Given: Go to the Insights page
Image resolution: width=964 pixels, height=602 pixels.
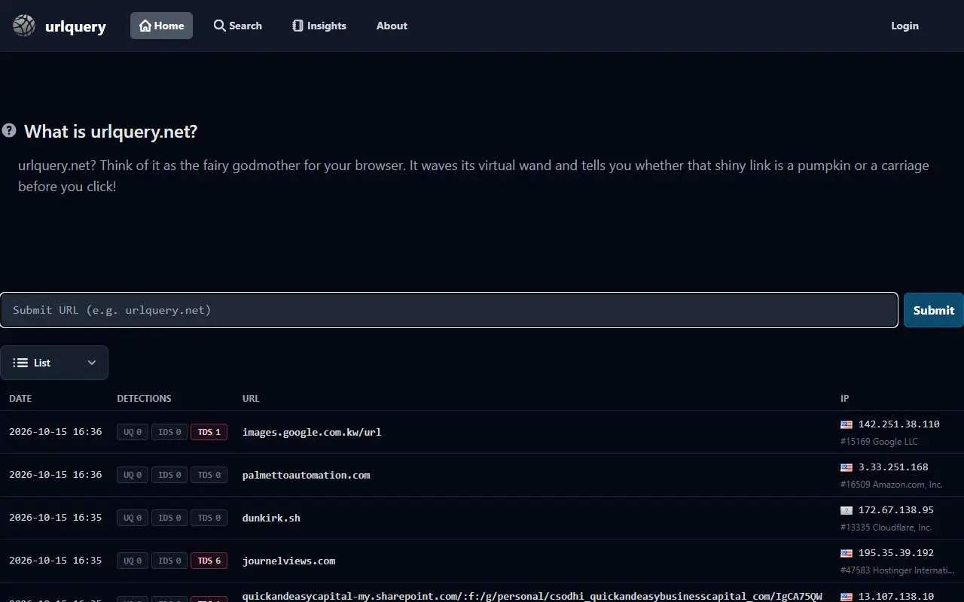Looking at the screenshot, I should coord(319,26).
